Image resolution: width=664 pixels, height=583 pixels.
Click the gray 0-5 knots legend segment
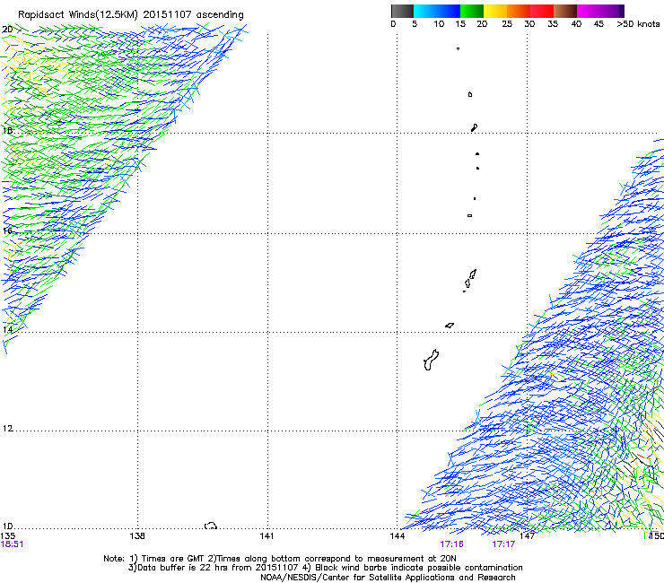[402, 11]
